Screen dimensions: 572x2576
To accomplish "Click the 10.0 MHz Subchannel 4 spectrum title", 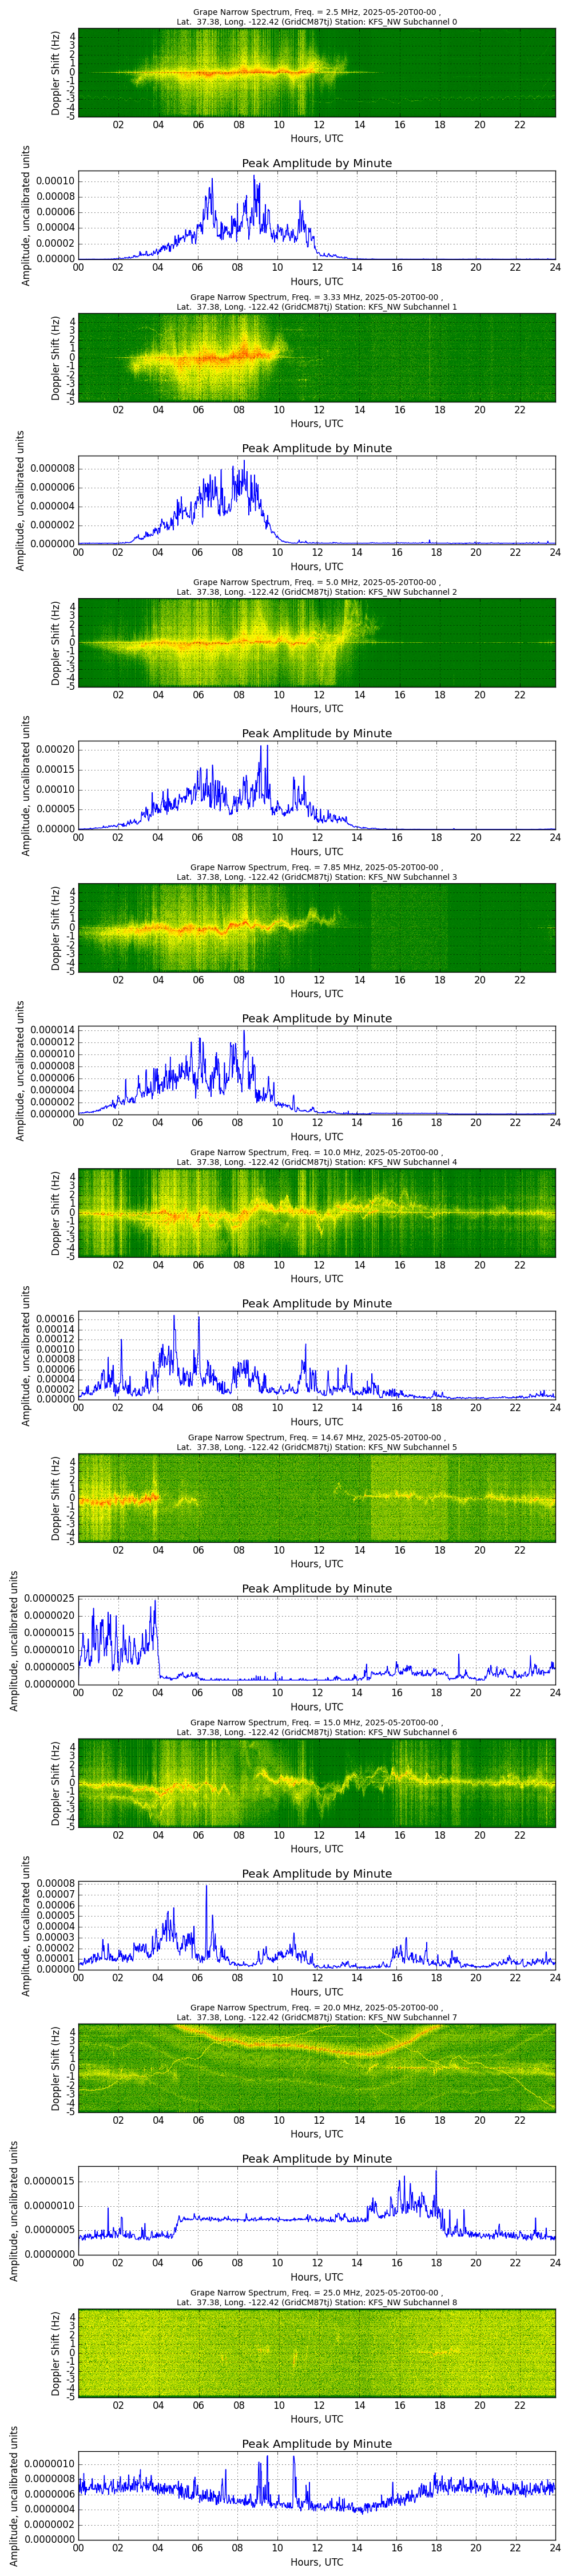I will point(316,1157).
